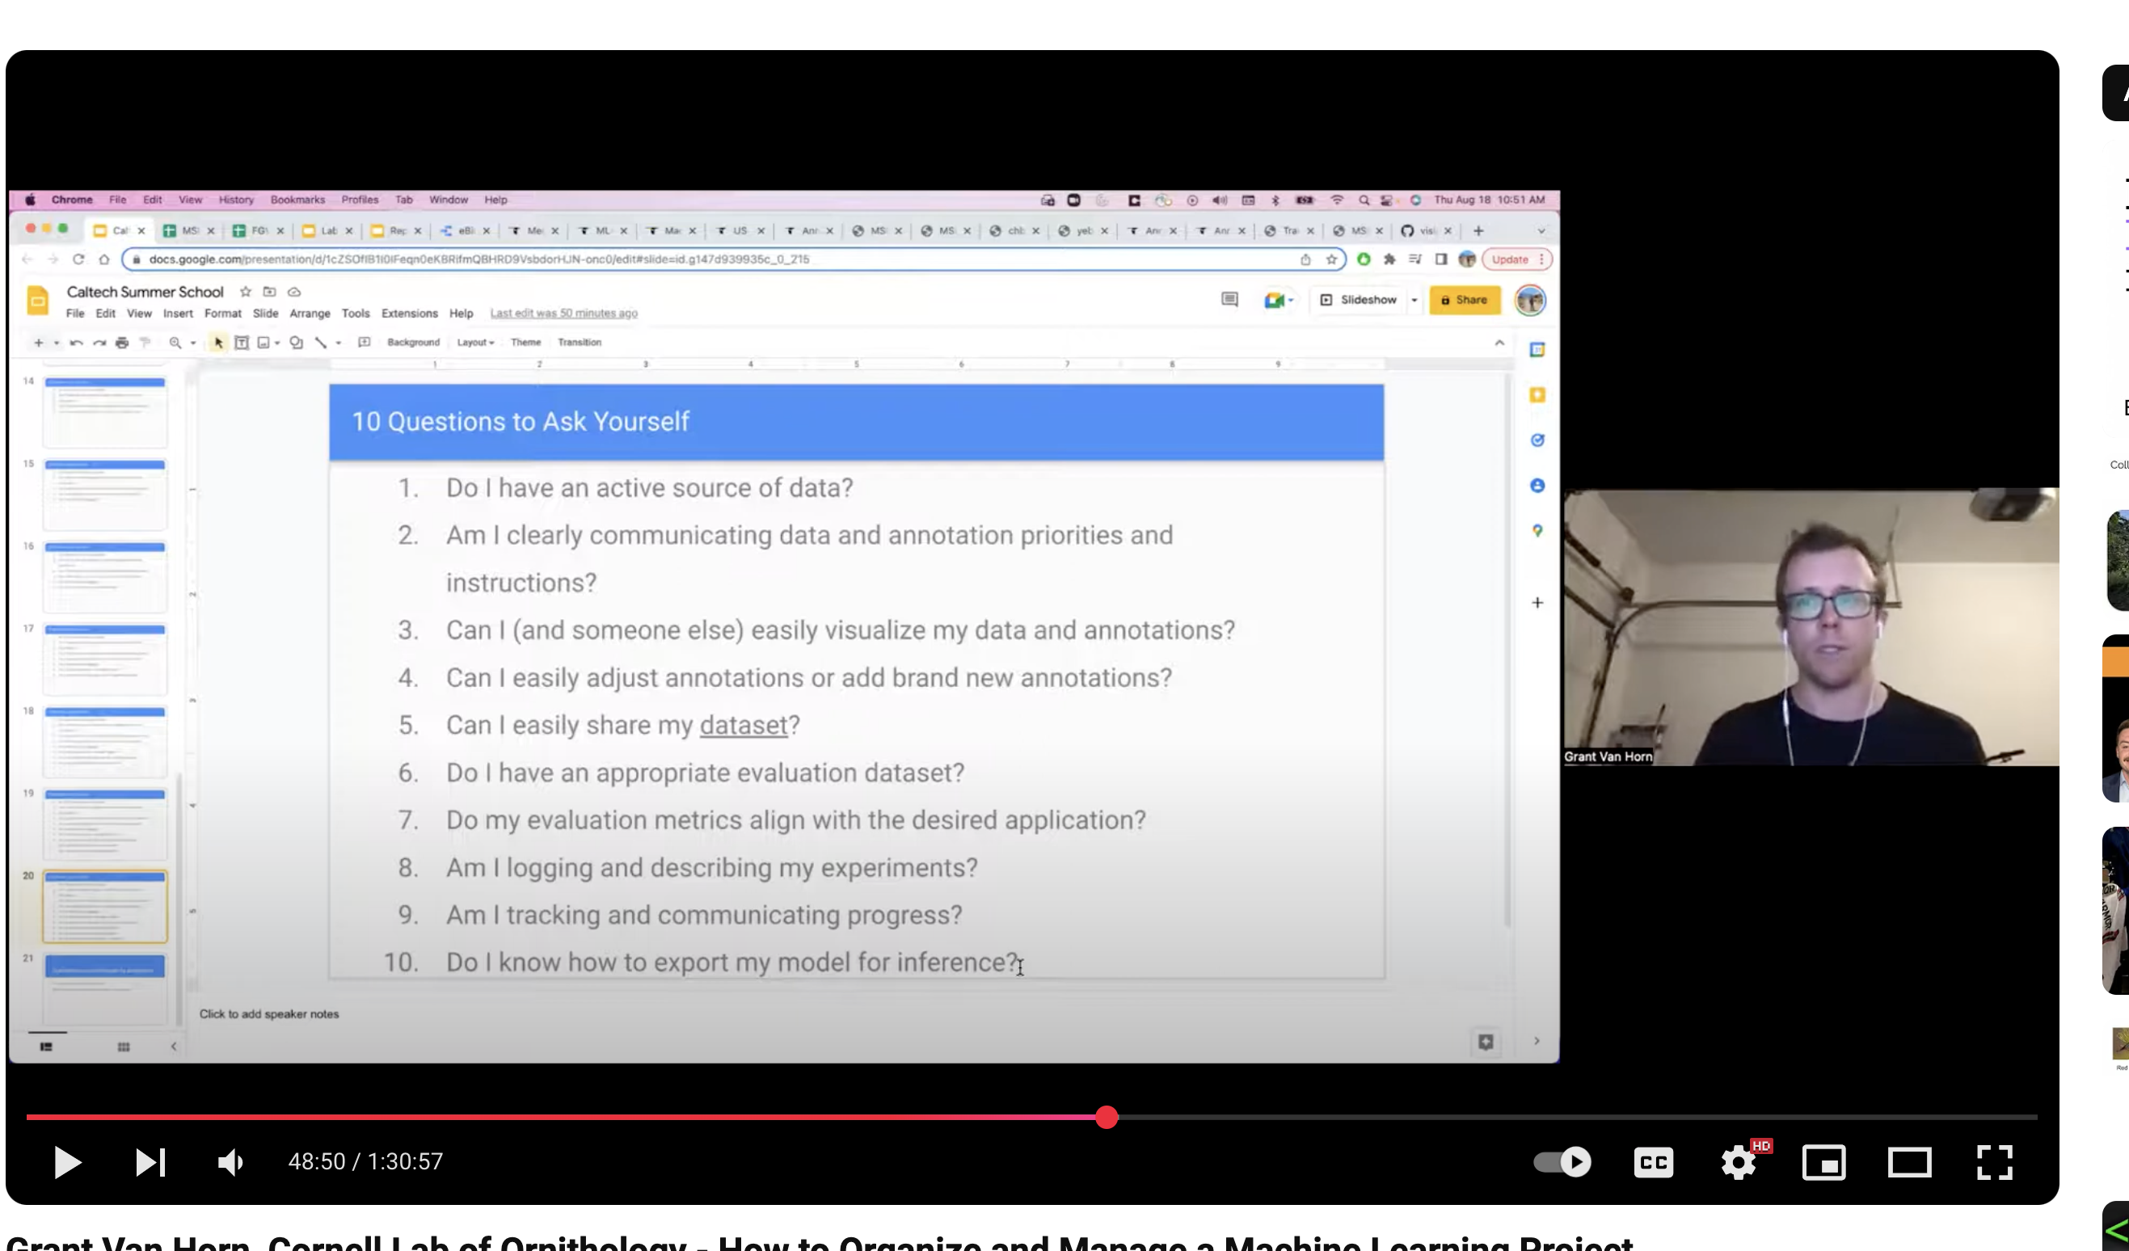Skip to next video
2129x1251 pixels.
(150, 1162)
